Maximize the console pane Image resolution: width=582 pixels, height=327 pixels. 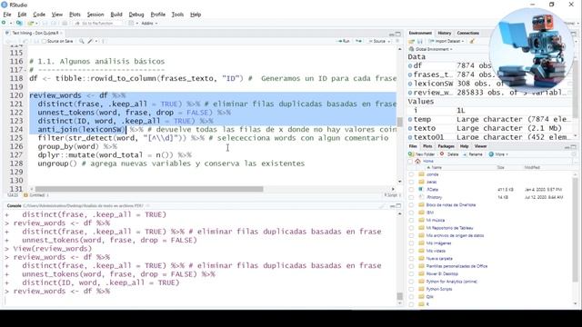398,206
